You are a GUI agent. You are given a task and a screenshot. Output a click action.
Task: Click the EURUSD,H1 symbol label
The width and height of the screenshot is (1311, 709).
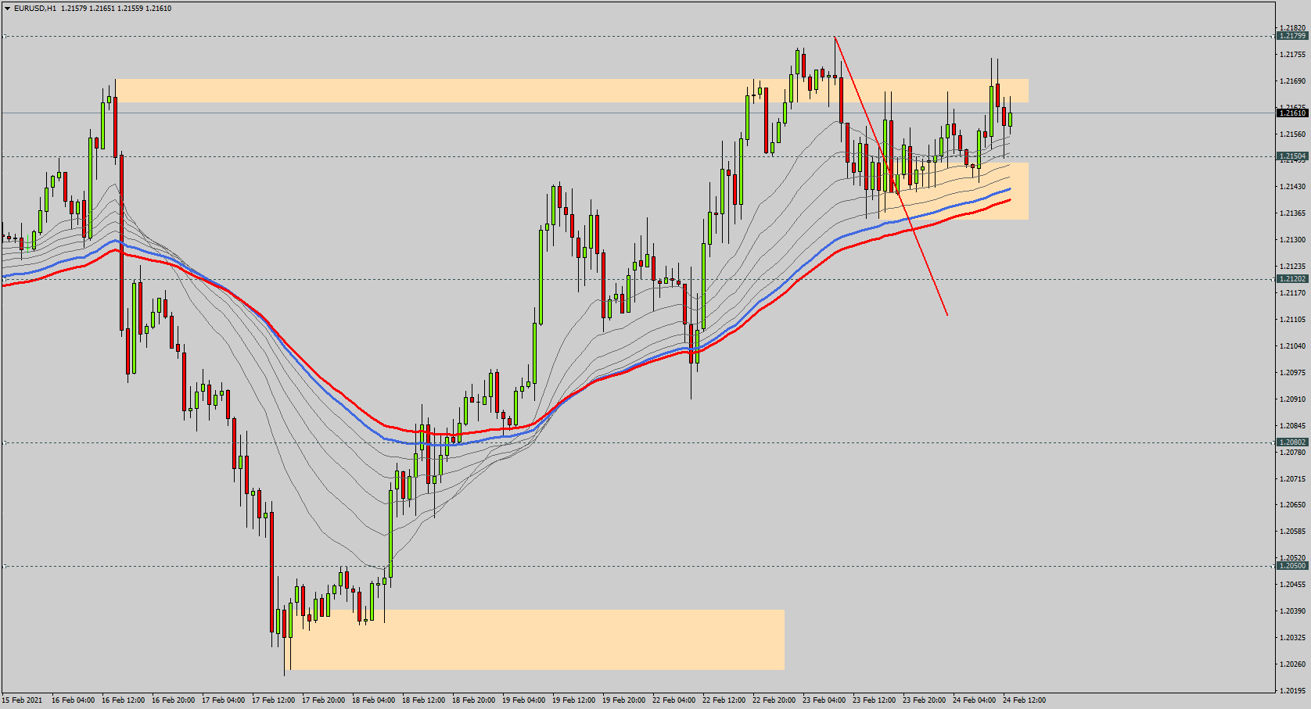tap(35, 9)
